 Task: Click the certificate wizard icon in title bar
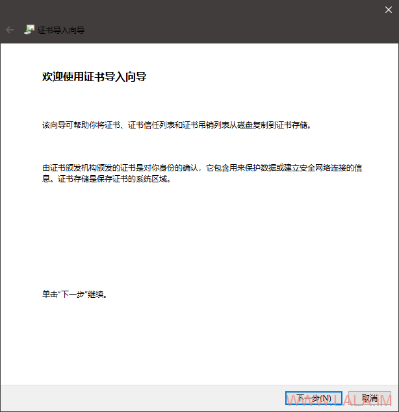29,30
